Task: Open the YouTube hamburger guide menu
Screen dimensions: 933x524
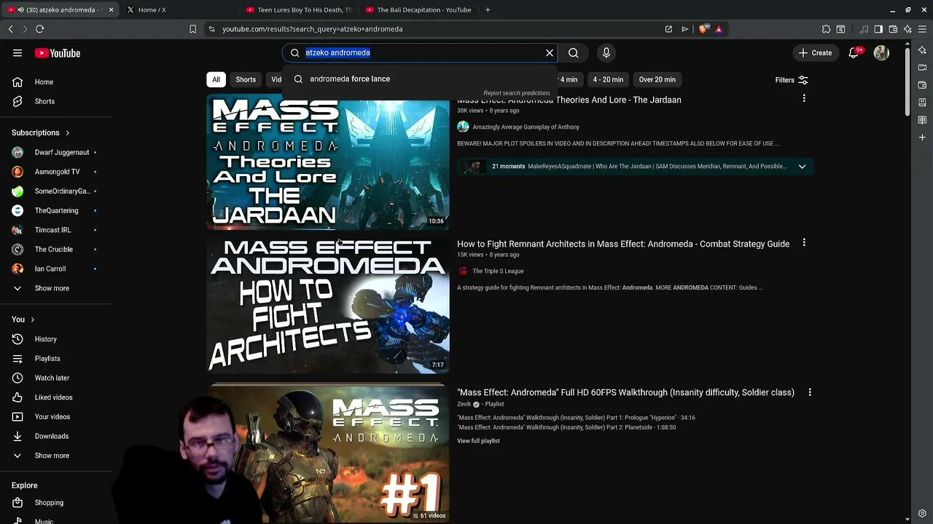Action: (x=17, y=53)
